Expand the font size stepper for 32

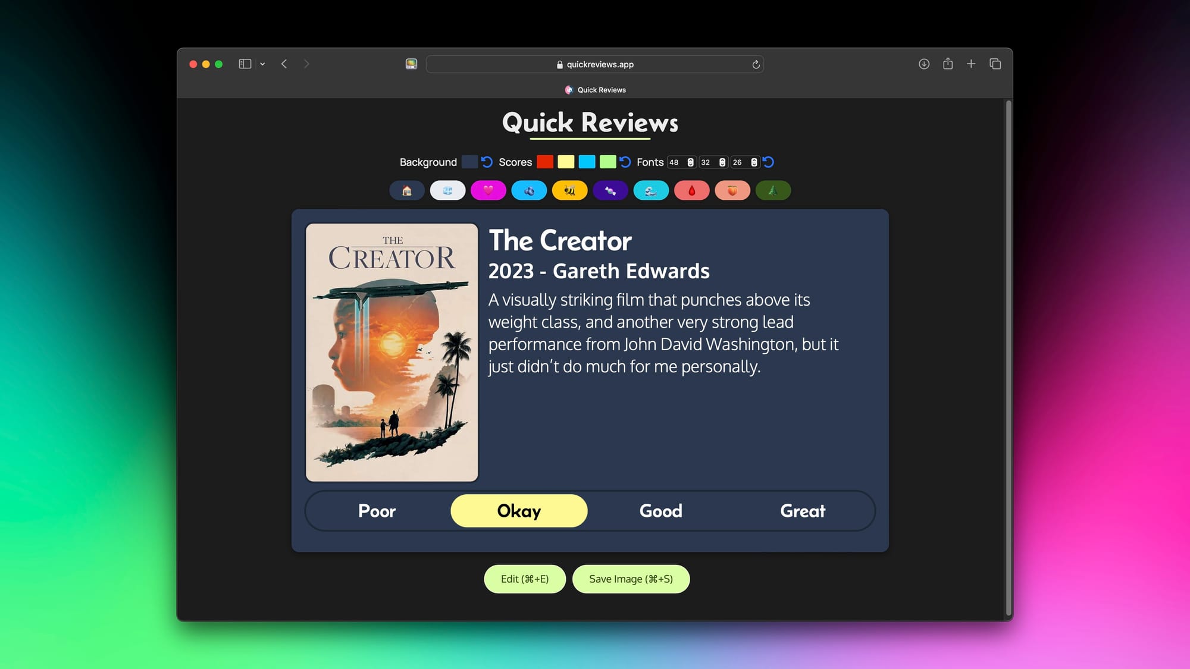pyautogui.click(x=721, y=162)
